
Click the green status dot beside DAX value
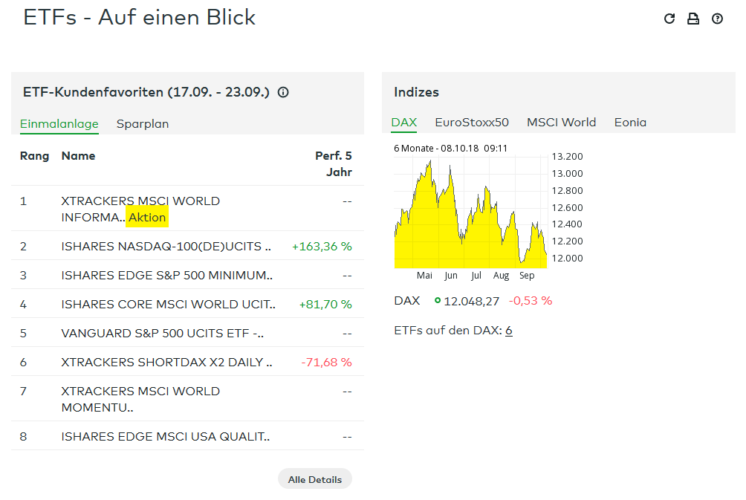click(x=437, y=301)
